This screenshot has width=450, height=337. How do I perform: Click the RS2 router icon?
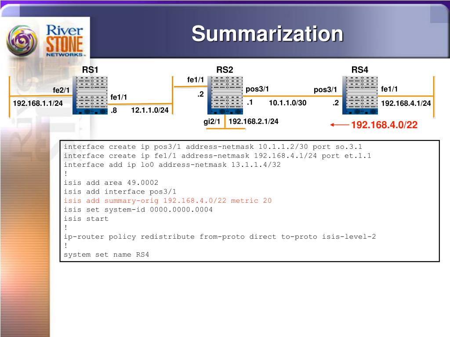click(x=225, y=95)
